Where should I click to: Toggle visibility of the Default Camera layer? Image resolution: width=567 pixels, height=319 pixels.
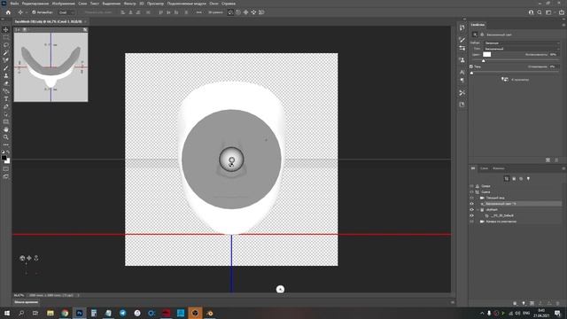point(471,222)
